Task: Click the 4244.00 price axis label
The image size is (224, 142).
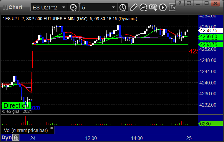Action: coord(208,71)
